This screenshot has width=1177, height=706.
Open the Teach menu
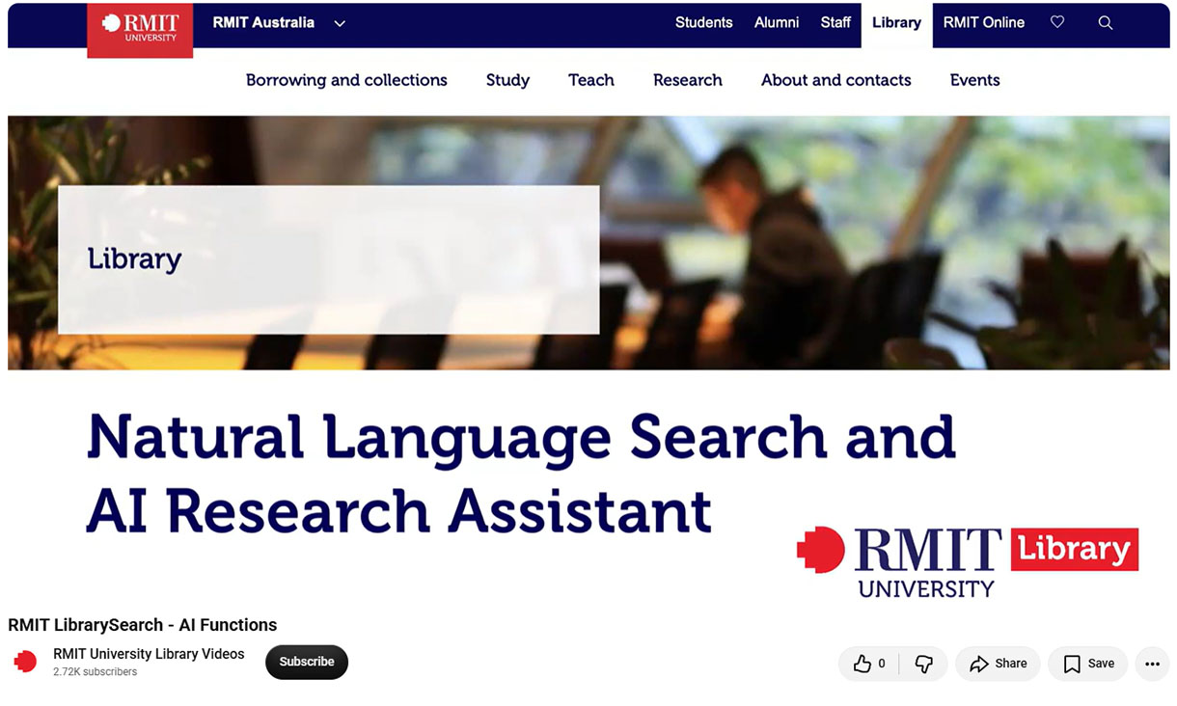[x=591, y=80]
